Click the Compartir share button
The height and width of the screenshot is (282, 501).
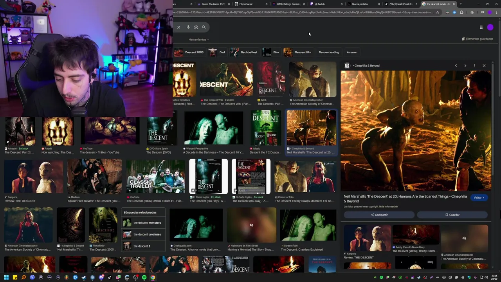(x=379, y=215)
